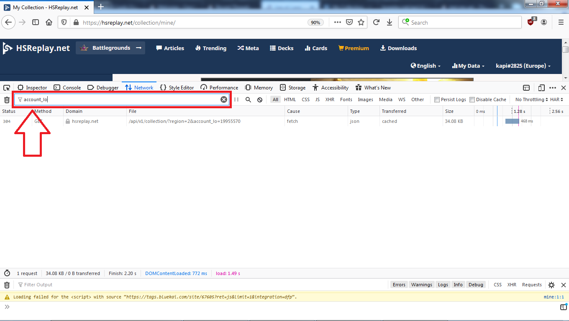This screenshot has width=569, height=321.
Task: Open the Firefox hamburger menu
Action: [561, 22]
